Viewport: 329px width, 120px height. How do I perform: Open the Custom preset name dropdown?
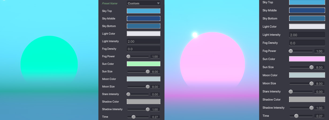(143, 3)
